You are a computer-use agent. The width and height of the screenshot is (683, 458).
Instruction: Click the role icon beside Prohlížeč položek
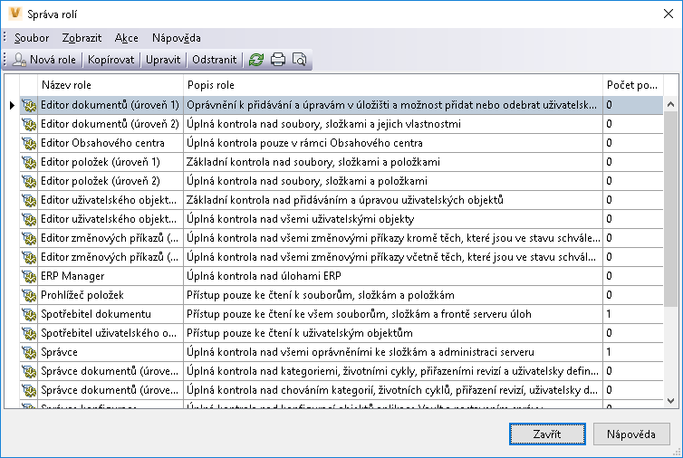pyautogui.click(x=27, y=295)
